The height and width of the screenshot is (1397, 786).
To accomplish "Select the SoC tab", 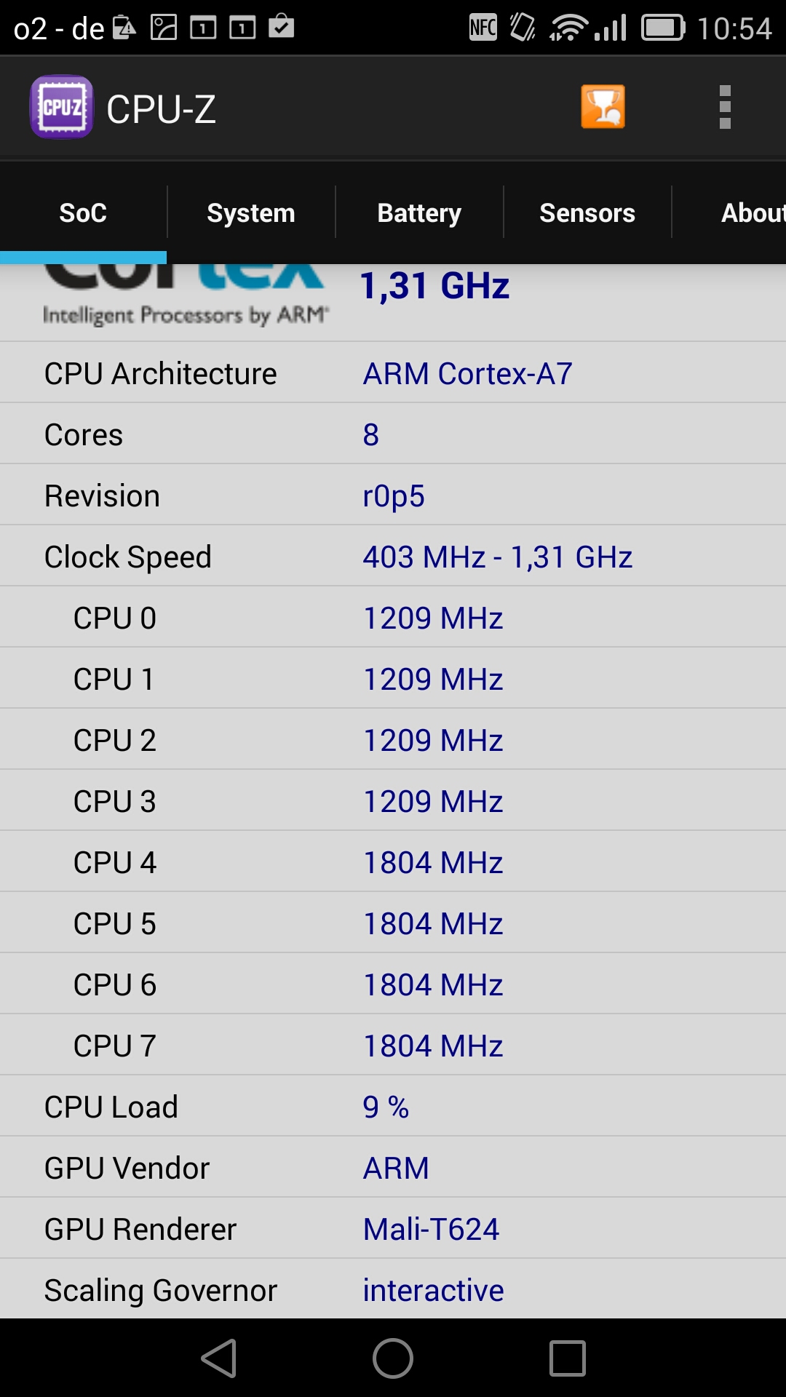I will click(83, 212).
